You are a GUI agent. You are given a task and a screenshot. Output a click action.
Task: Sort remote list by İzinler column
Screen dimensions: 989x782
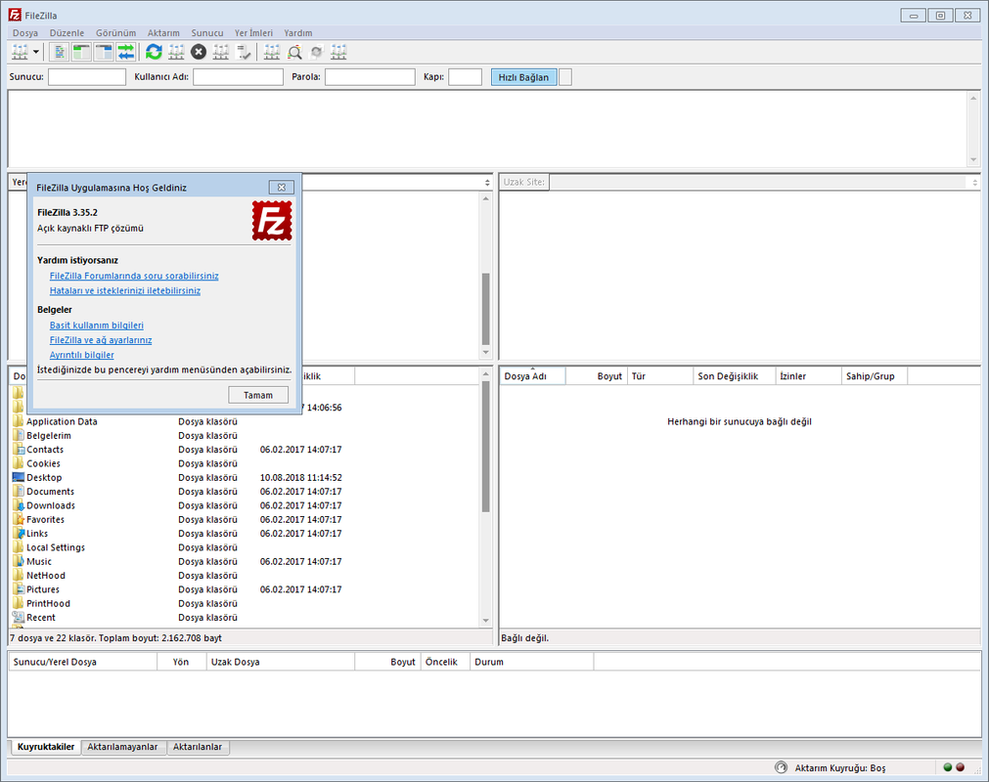pos(808,376)
